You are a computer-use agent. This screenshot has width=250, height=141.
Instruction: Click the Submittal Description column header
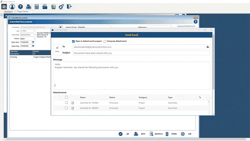coord(21,53)
